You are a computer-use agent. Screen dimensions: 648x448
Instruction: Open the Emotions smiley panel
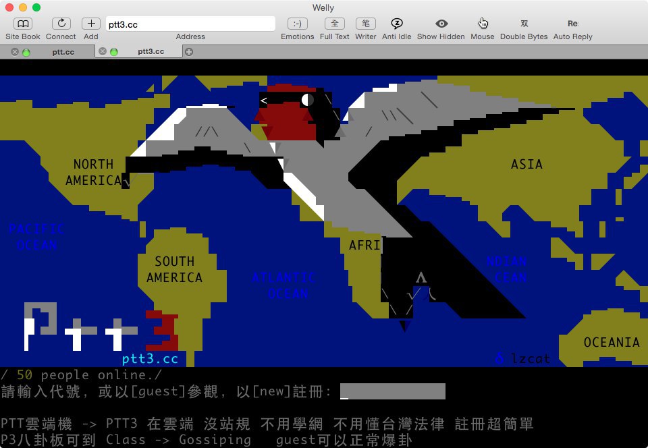pyautogui.click(x=297, y=24)
